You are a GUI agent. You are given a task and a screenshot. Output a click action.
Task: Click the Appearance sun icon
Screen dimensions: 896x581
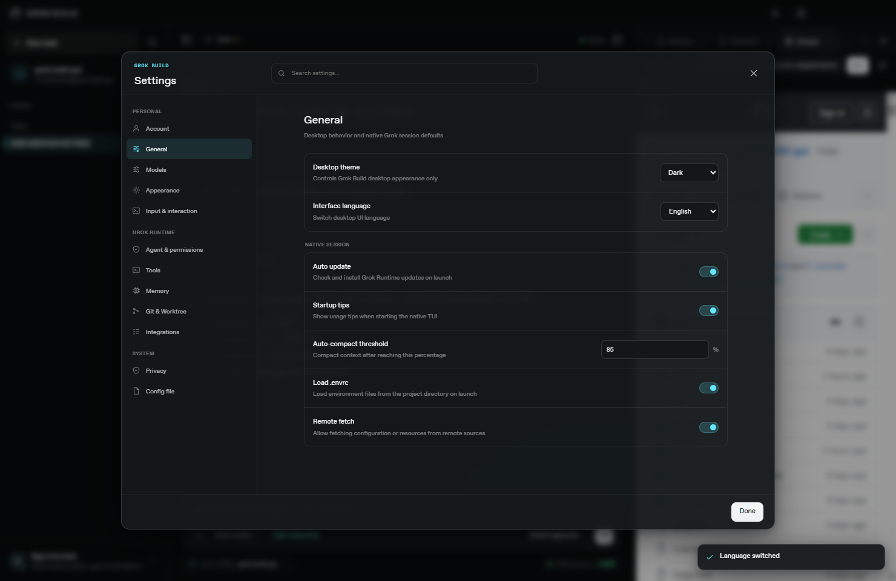[136, 190]
